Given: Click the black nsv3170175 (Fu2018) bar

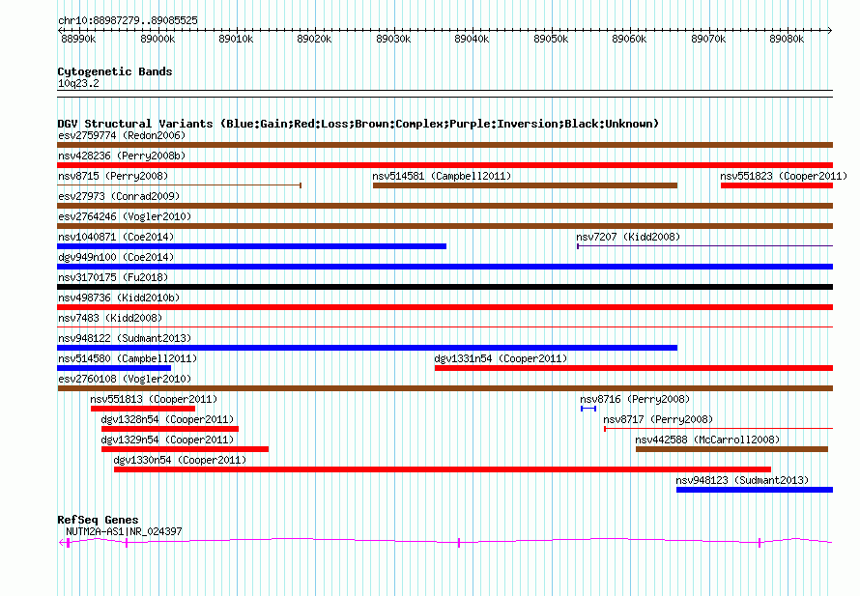Looking at the screenshot, I should [444, 287].
